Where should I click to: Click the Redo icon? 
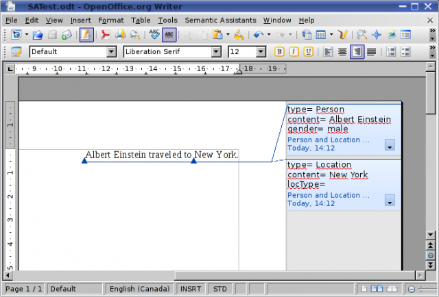[280, 35]
